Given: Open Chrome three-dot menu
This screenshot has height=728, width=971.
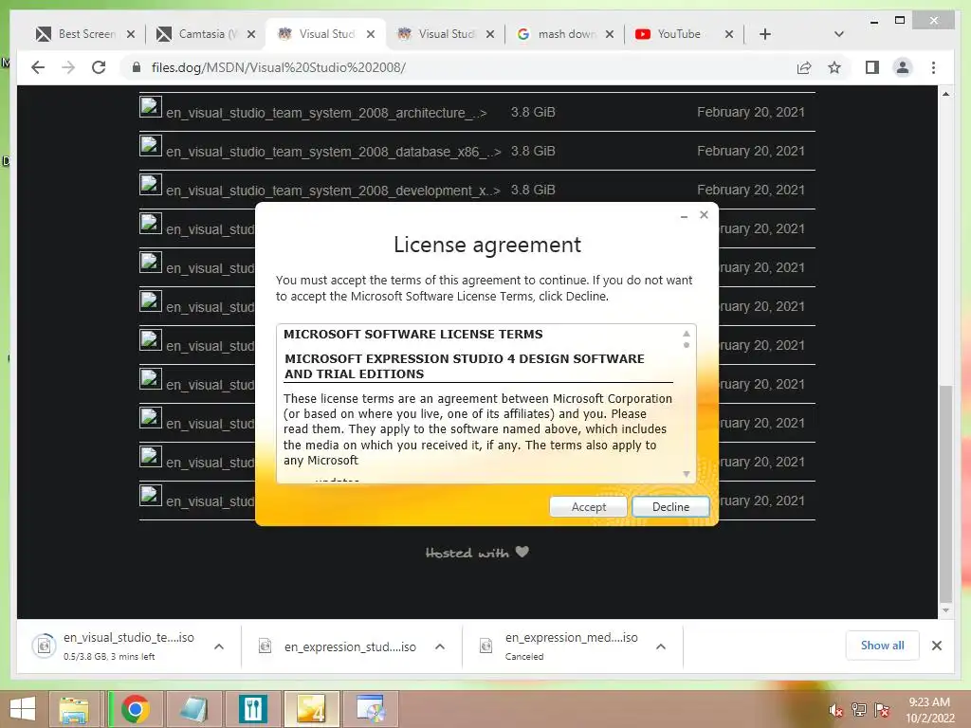Looking at the screenshot, I should (933, 67).
